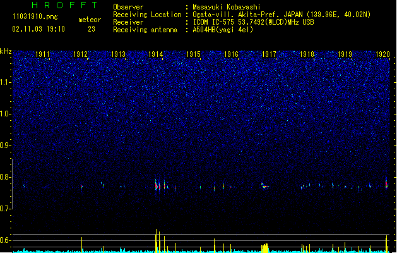Click the yellow intensity spike after 1912
Screen dimensions: 397x253
[x=82, y=245]
